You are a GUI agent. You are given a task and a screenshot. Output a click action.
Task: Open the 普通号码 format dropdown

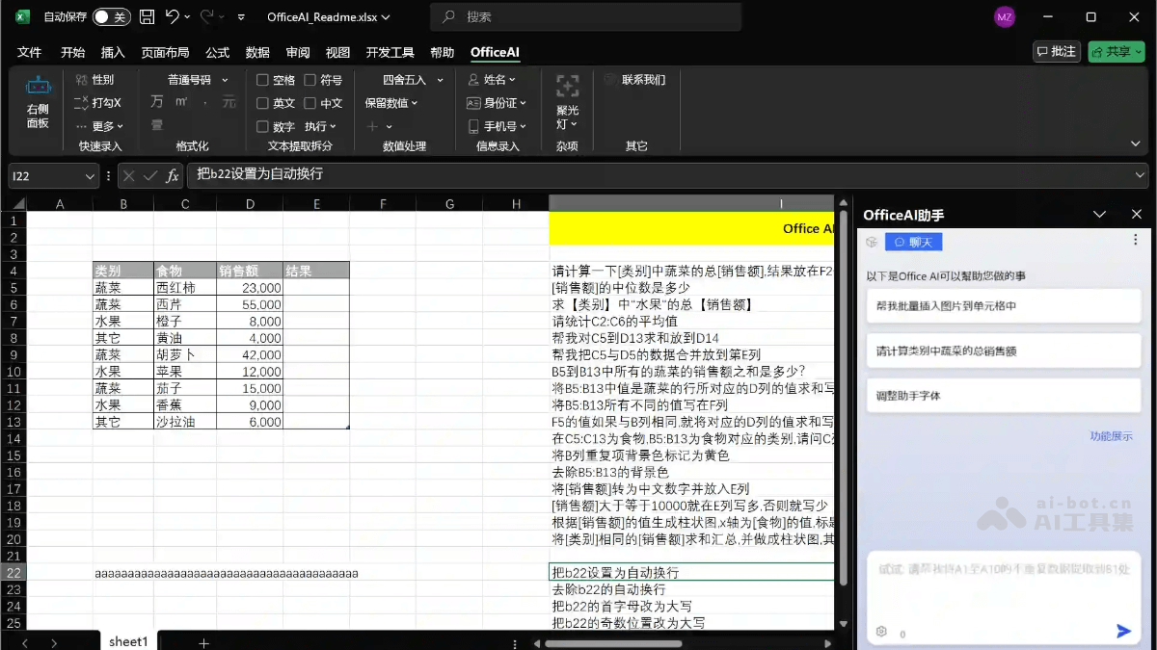click(196, 78)
